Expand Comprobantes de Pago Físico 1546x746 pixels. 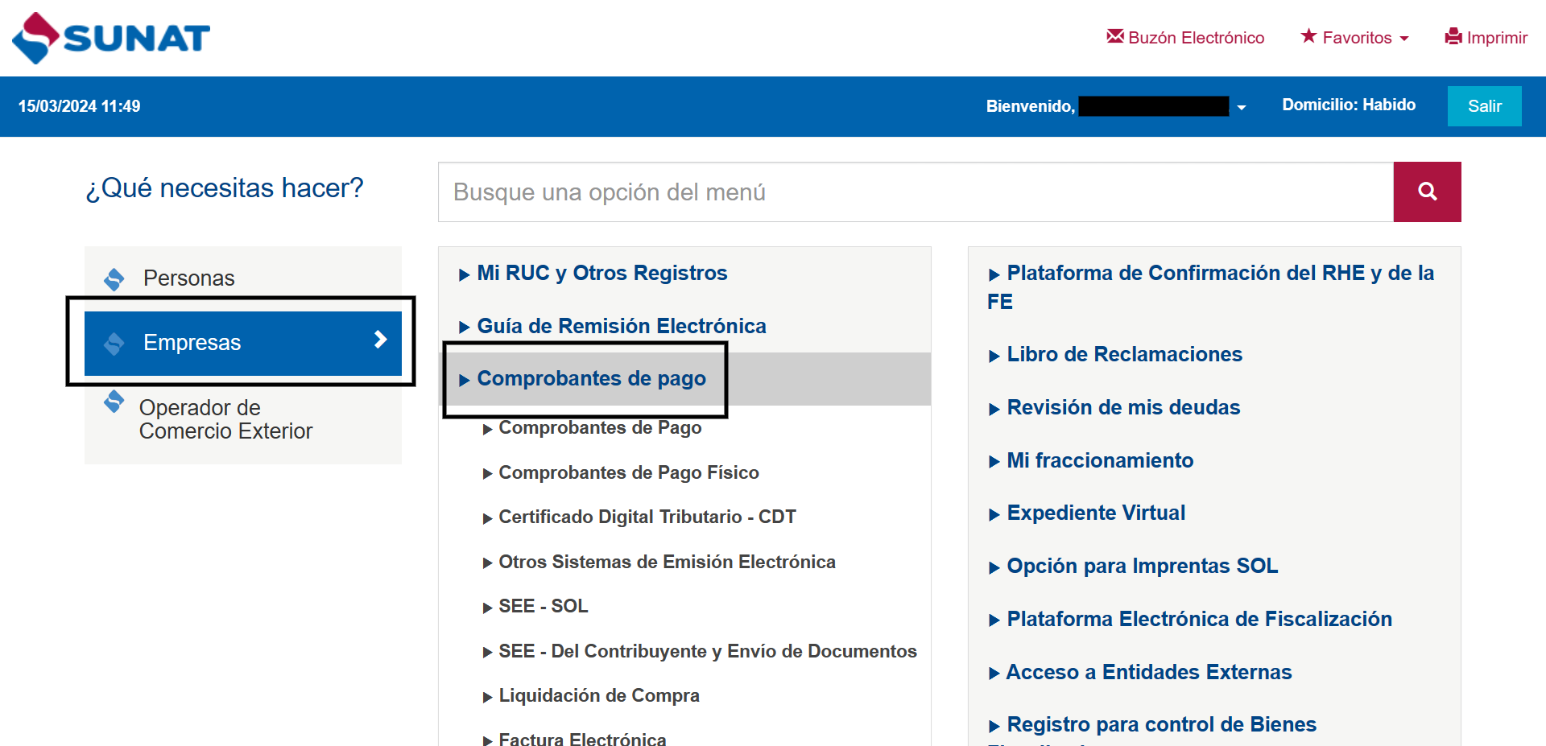click(621, 473)
